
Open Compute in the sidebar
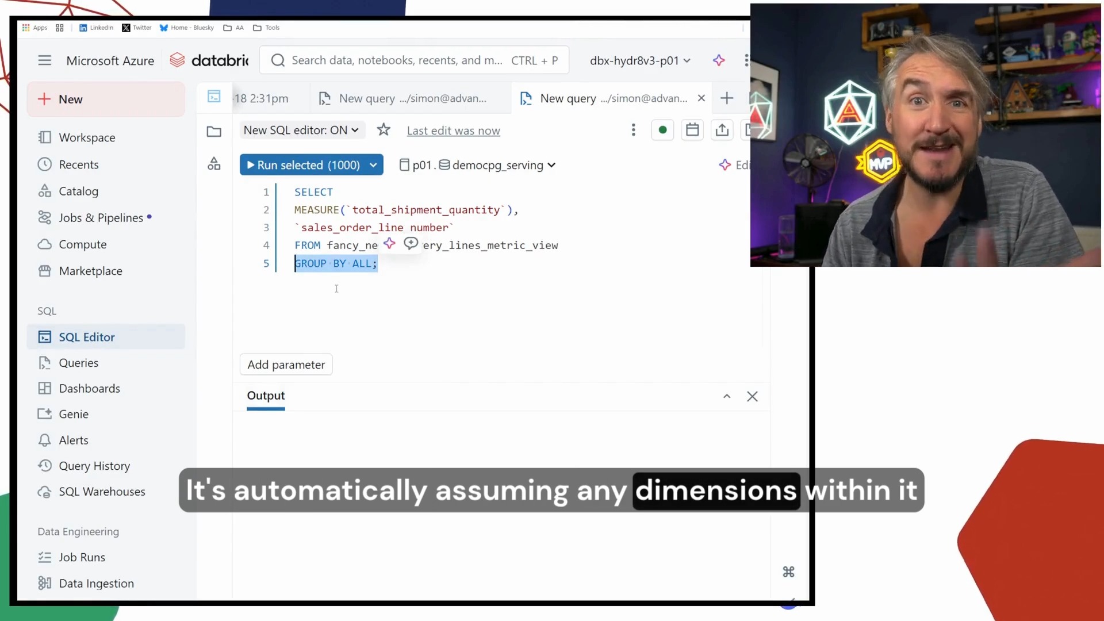point(106,244)
